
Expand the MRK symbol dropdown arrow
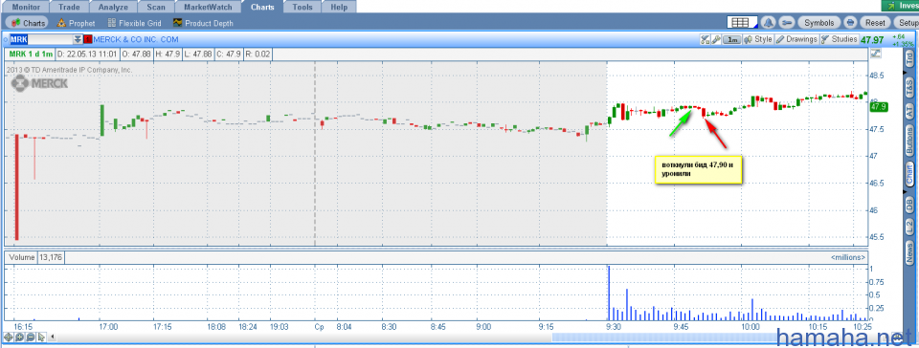(78, 40)
